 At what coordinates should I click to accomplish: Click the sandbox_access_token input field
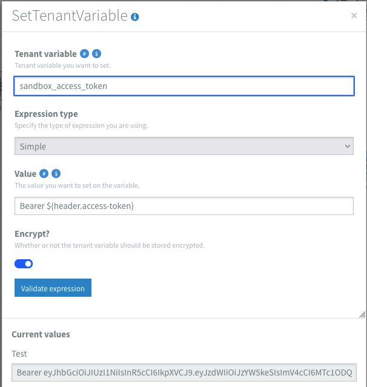click(x=183, y=86)
